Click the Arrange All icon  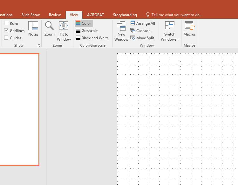[133, 23]
